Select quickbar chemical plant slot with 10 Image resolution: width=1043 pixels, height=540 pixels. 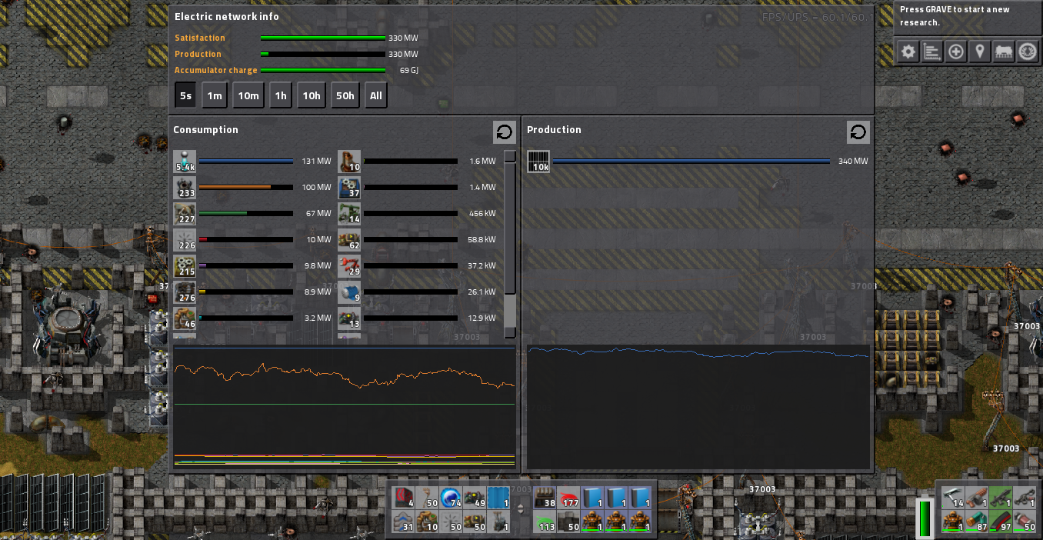(x=428, y=522)
